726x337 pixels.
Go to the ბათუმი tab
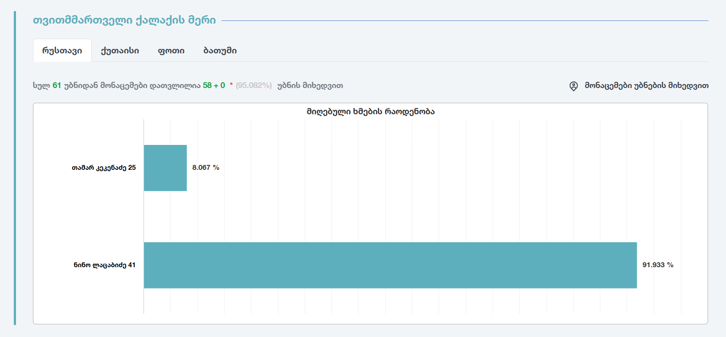pyautogui.click(x=220, y=51)
